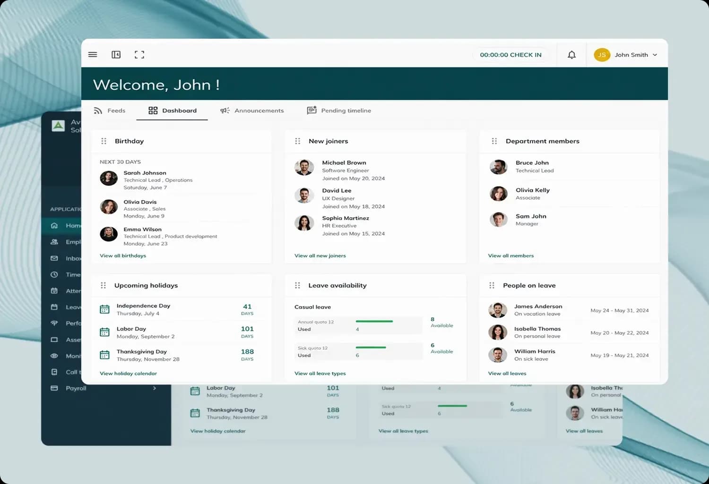Click the Thanksgiving Day calendar icon in background window
This screenshot has width=709, height=484.
(x=195, y=413)
